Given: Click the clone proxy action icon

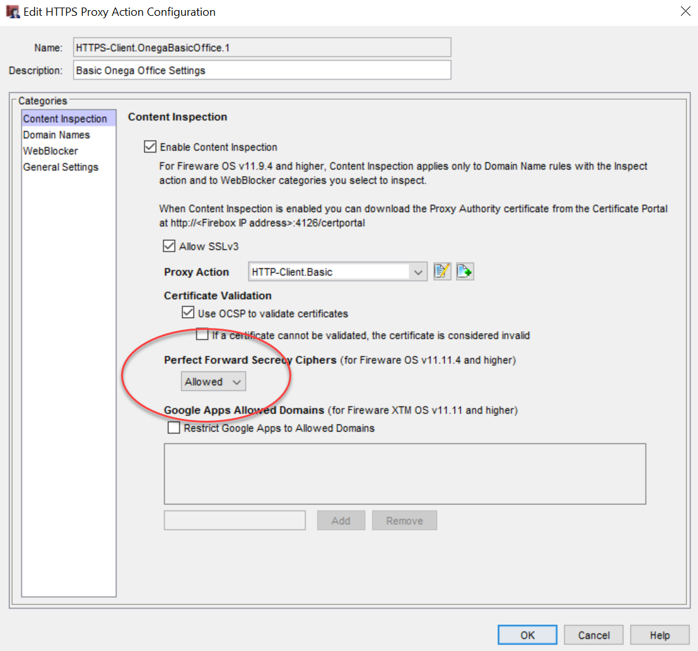Looking at the screenshot, I should tap(465, 271).
